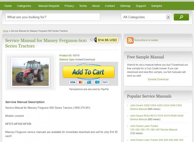
Task: Click the 'Service Manual Description' heading
Action: [x=25, y=102]
